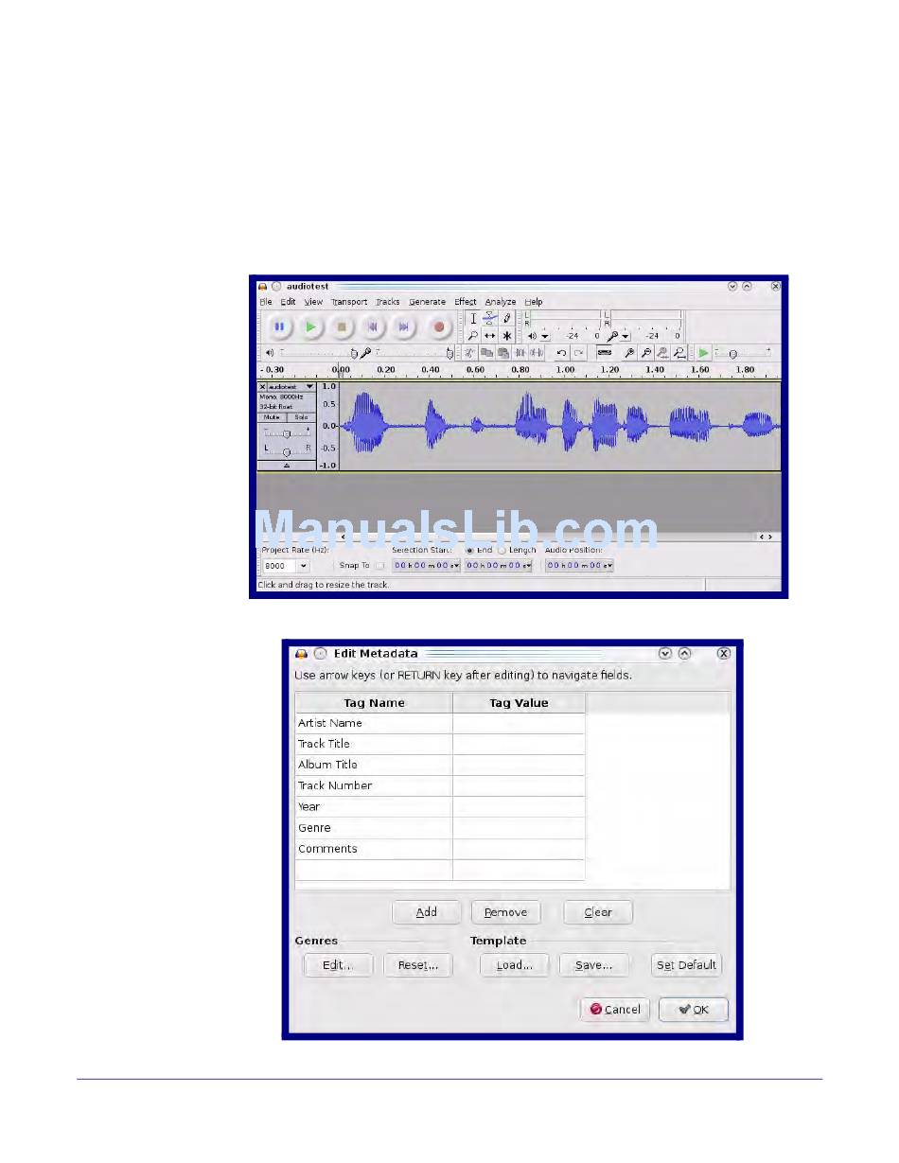Mute the audiotest track
This screenshot has height=1163, width=899.
(273, 416)
